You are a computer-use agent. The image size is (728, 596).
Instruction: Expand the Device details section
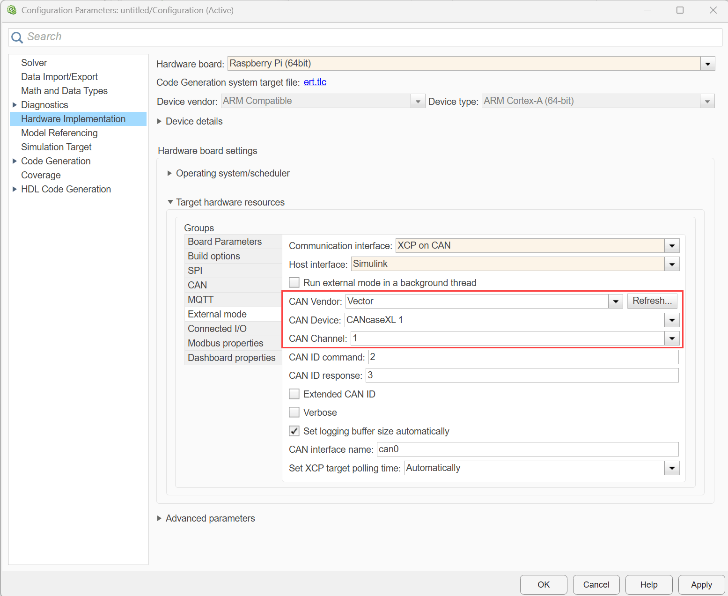point(159,121)
